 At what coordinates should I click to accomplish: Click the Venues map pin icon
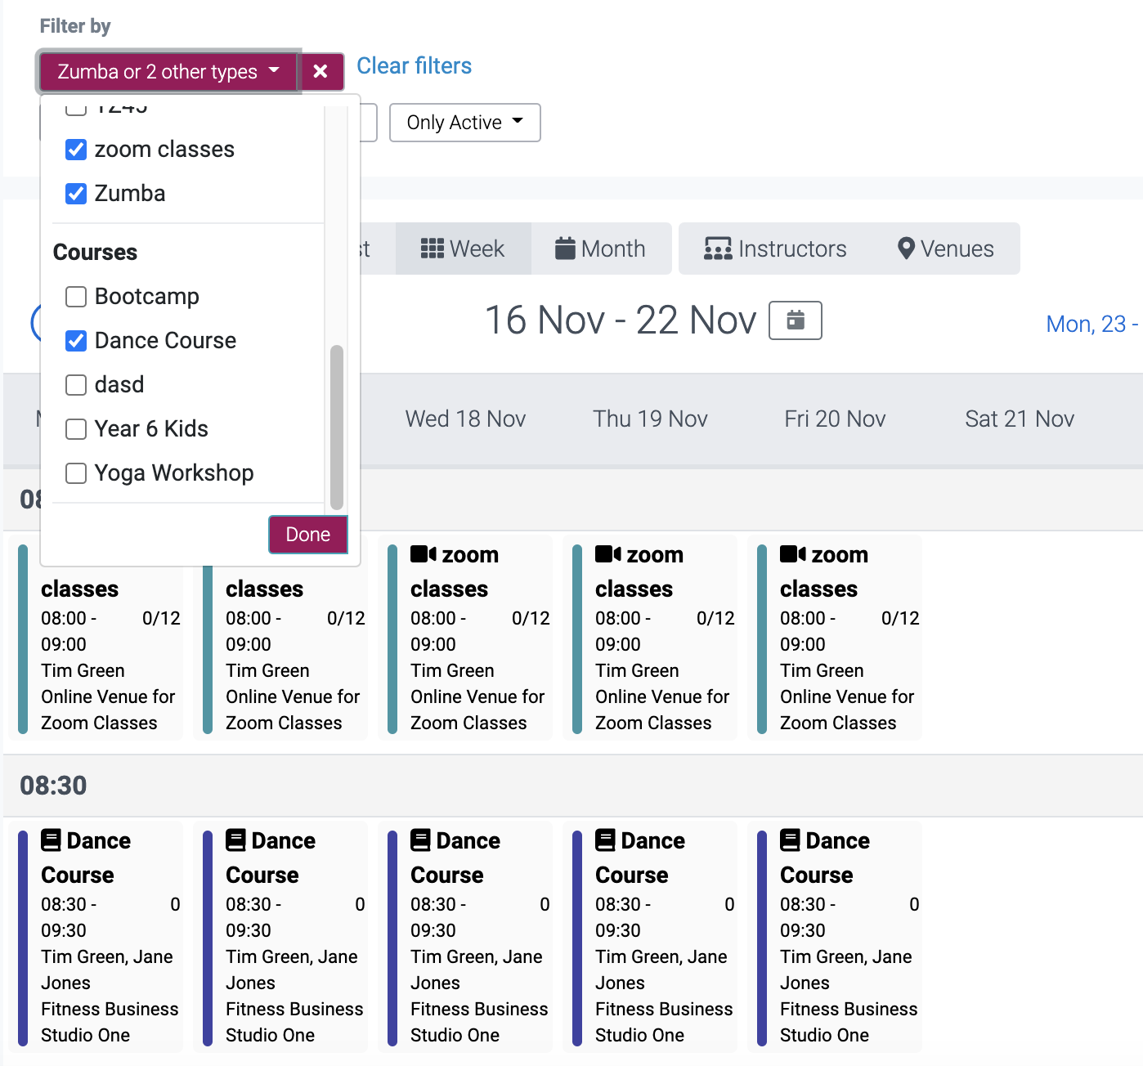pyautogui.click(x=906, y=249)
